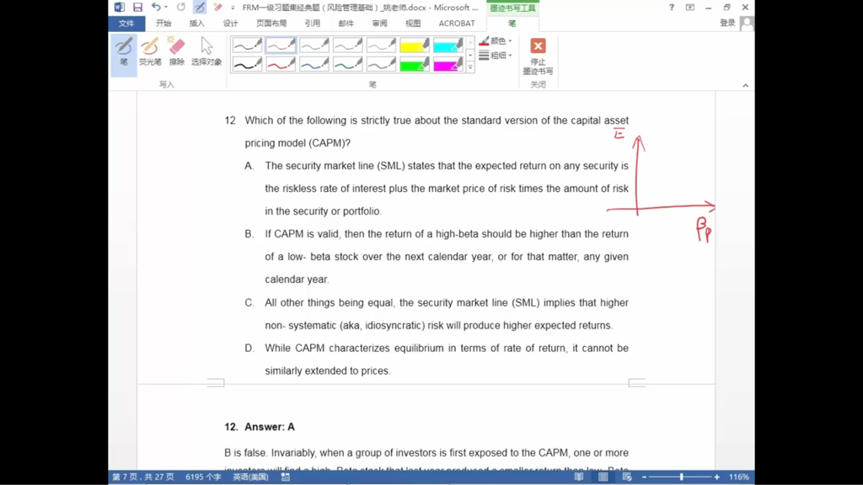
Task: Switch to Web Layout view in status bar
Action: coord(627,477)
